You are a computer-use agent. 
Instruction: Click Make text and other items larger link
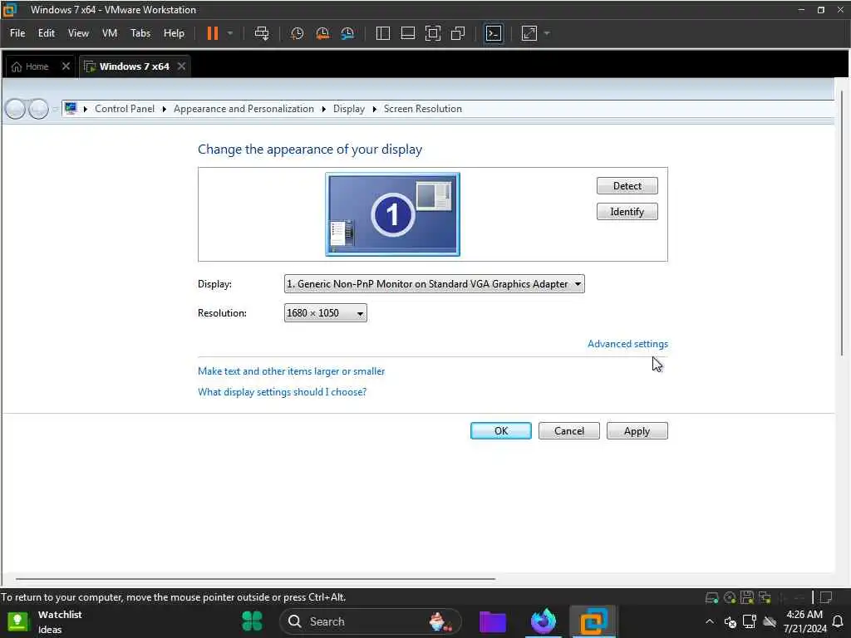pos(291,371)
